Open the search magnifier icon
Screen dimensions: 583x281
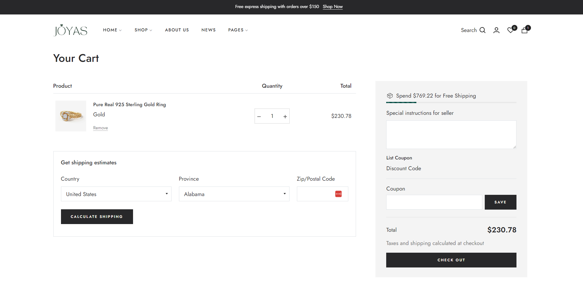[483, 30]
